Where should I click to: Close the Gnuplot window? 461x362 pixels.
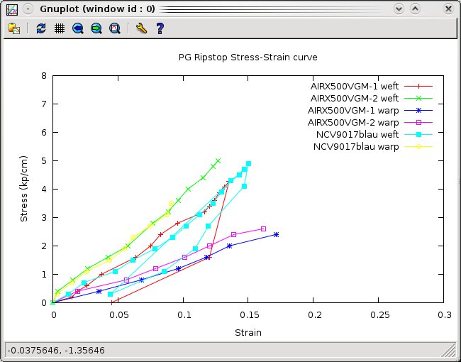448,9
